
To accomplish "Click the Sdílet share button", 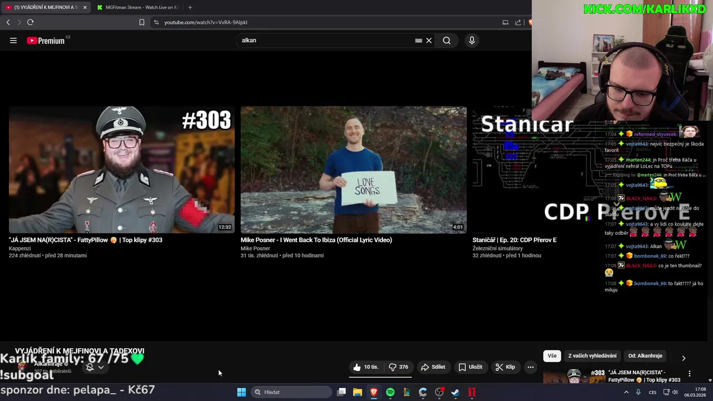I will [x=433, y=367].
